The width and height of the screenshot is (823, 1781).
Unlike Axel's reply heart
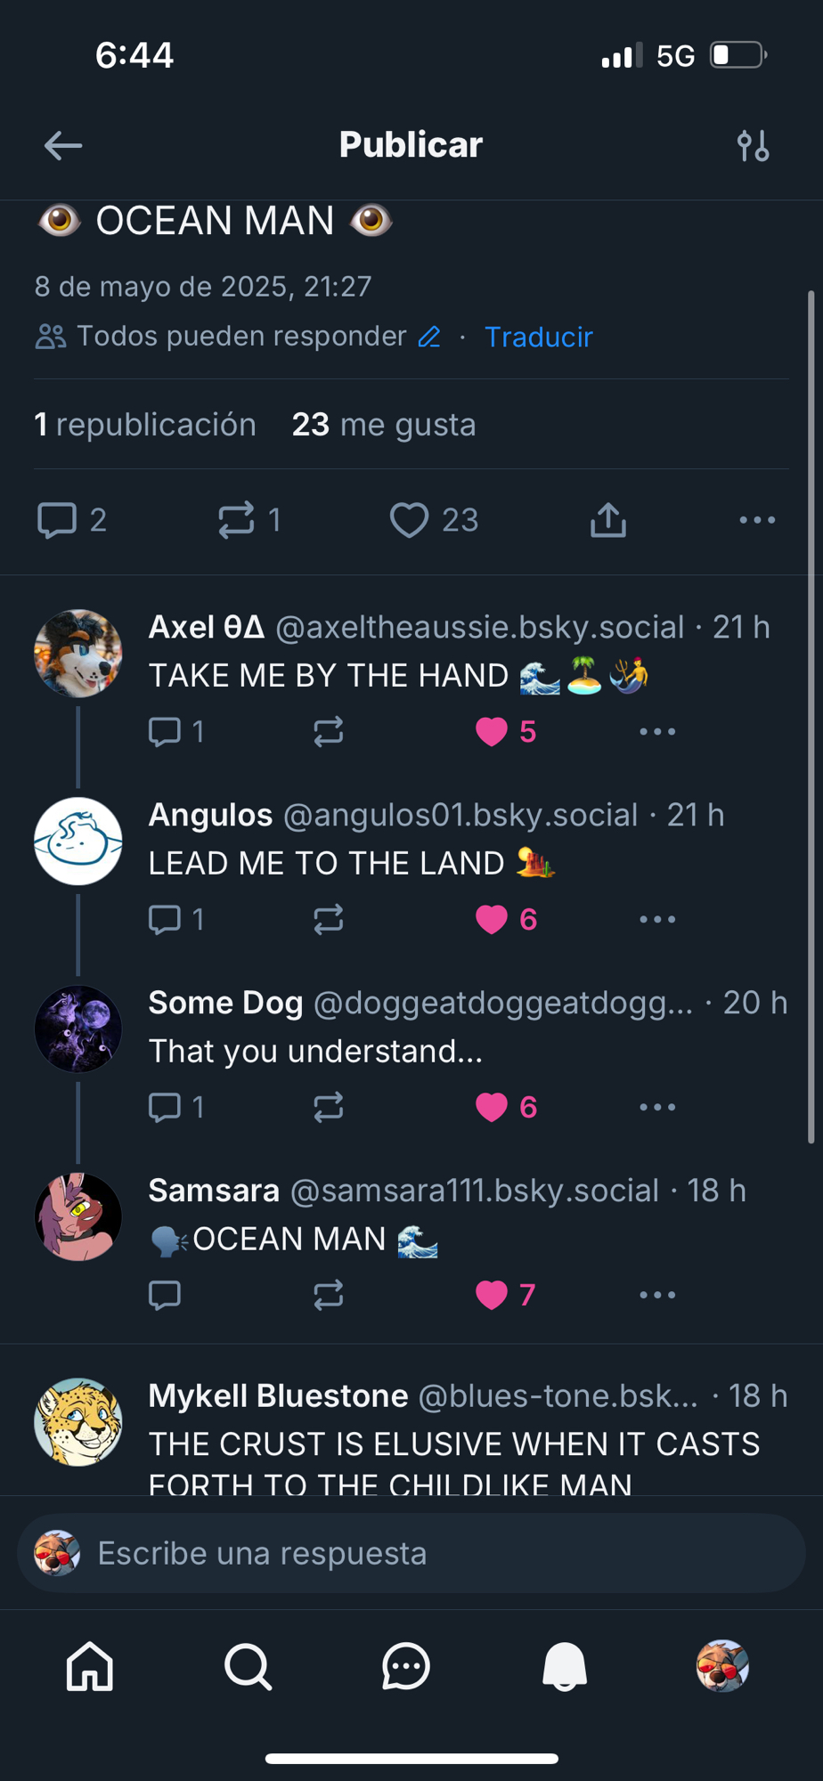pyautogui.click(x=492, y=732)
